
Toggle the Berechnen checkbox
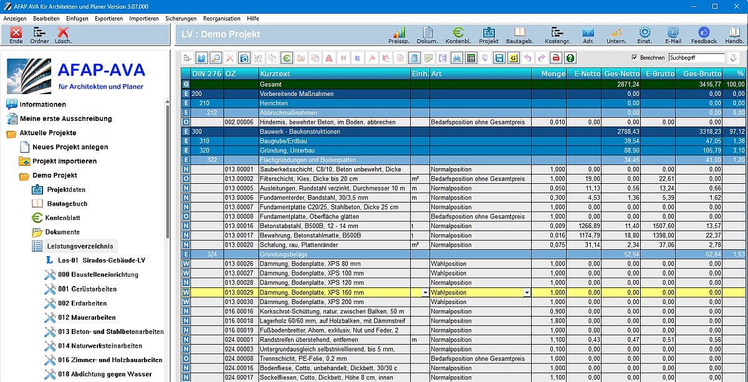click(635, 58)
